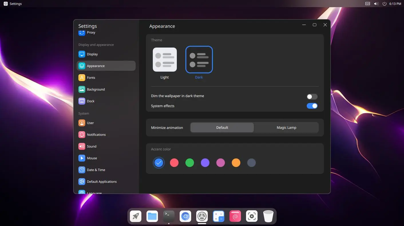Select the Dock settings icon
Image resolution: width=404 pixels, height=226 pixels.
click(x=82, y=101)
